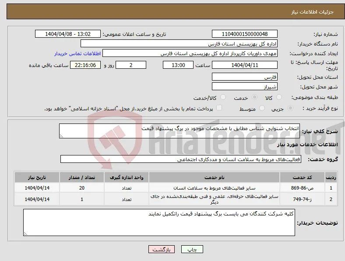Click the تاریخ نیاز column header
Screen dimensions: 345x261
click(37, 177)
